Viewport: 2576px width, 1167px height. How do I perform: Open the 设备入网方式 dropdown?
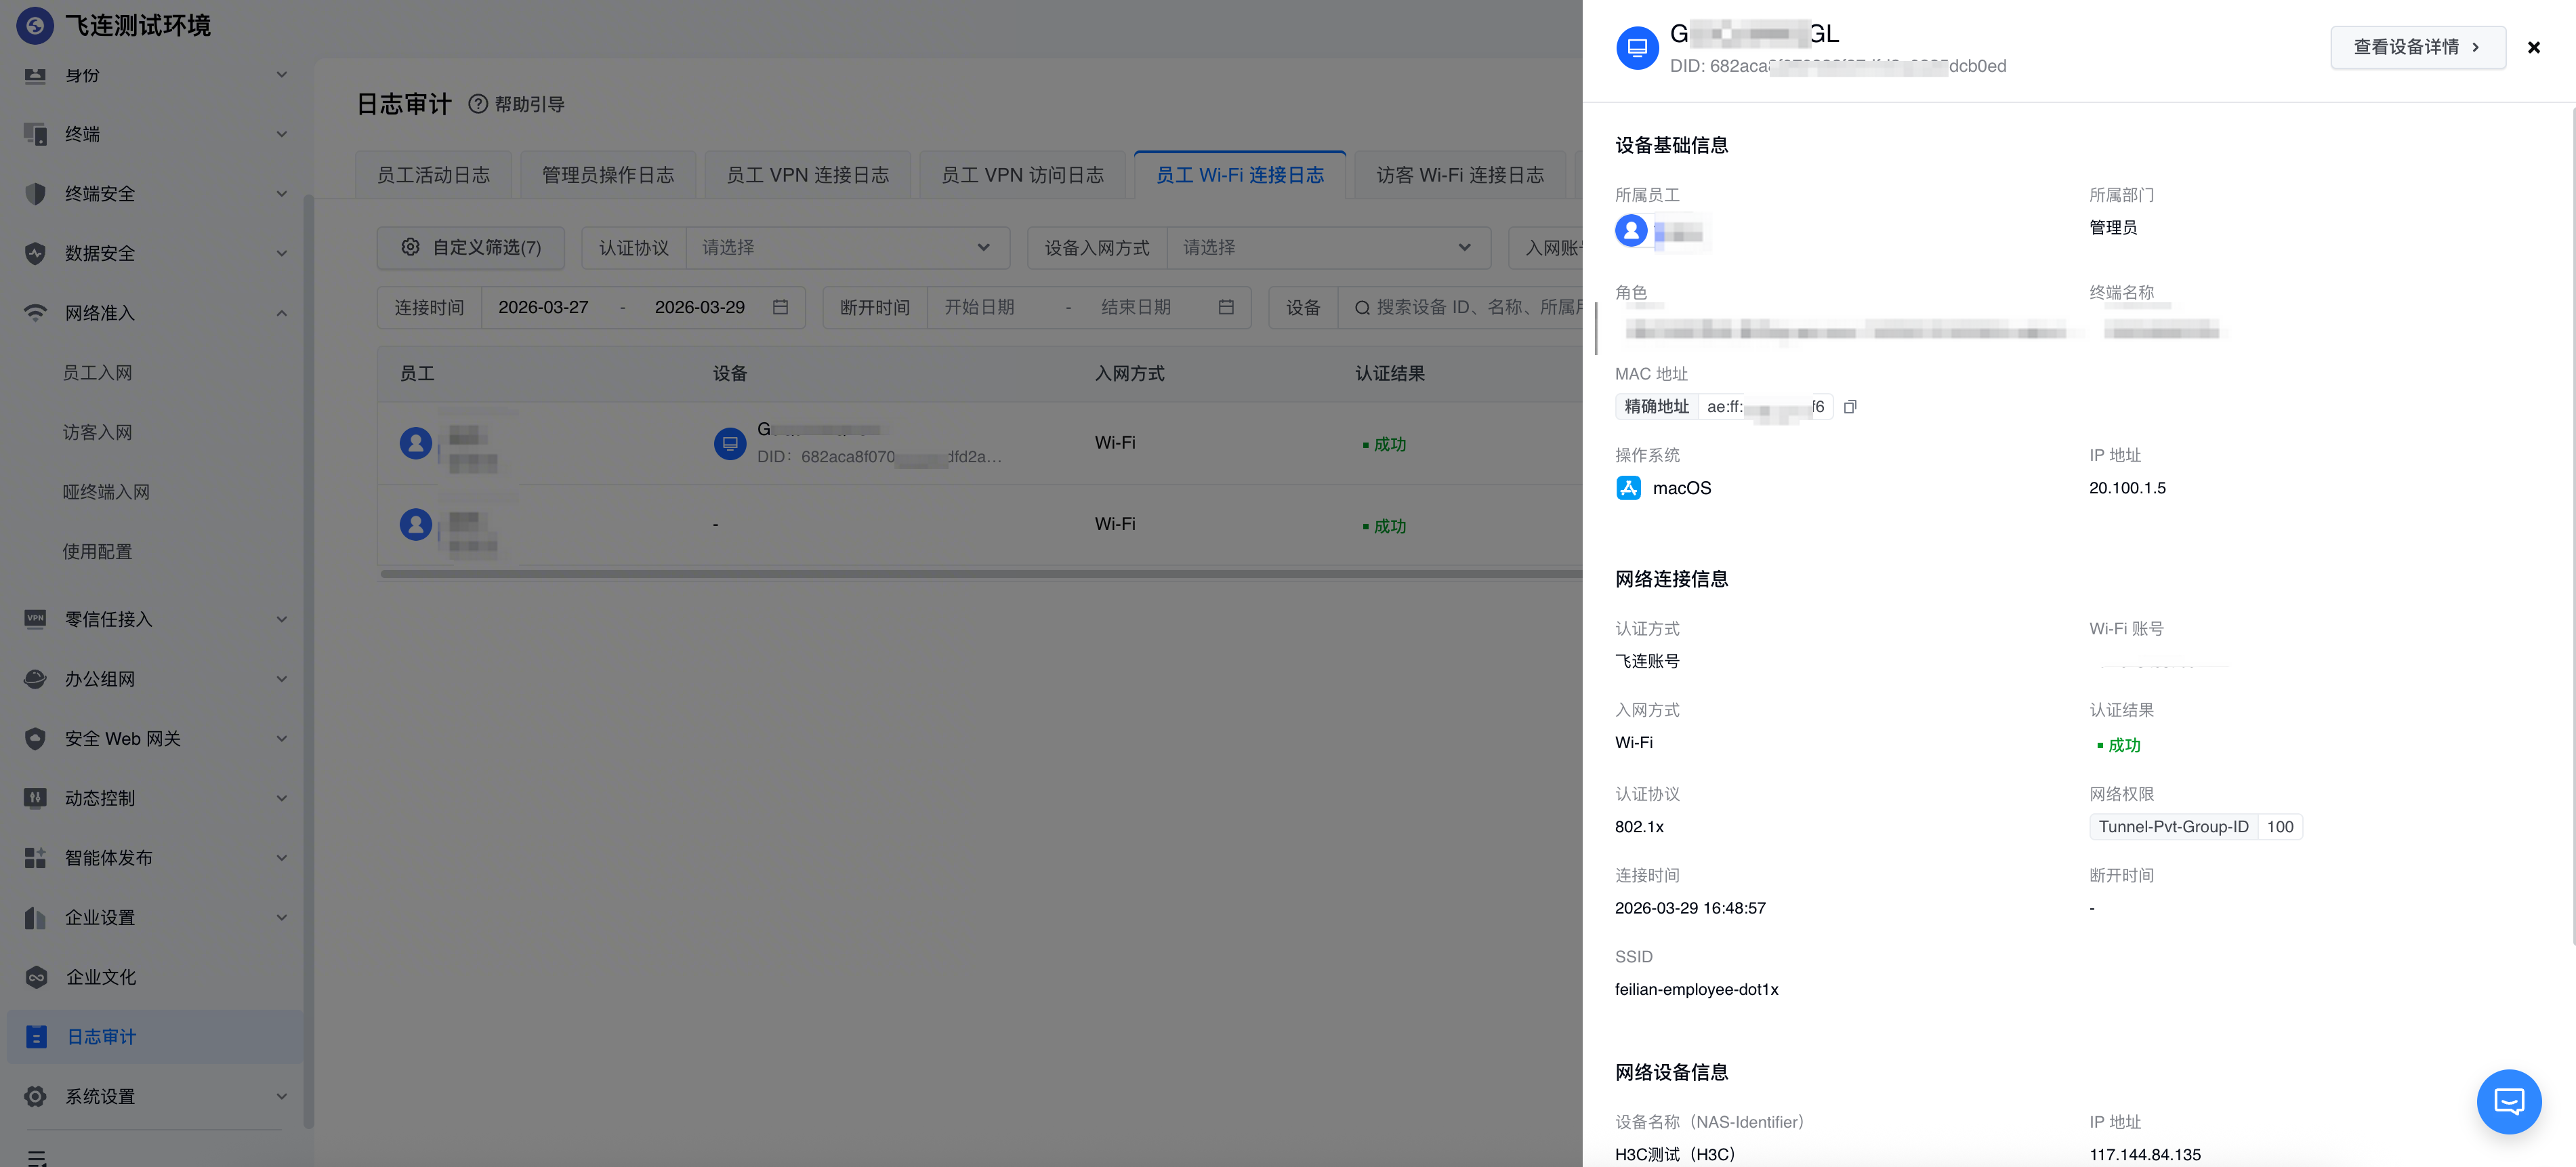click(x=1328, y=247)
